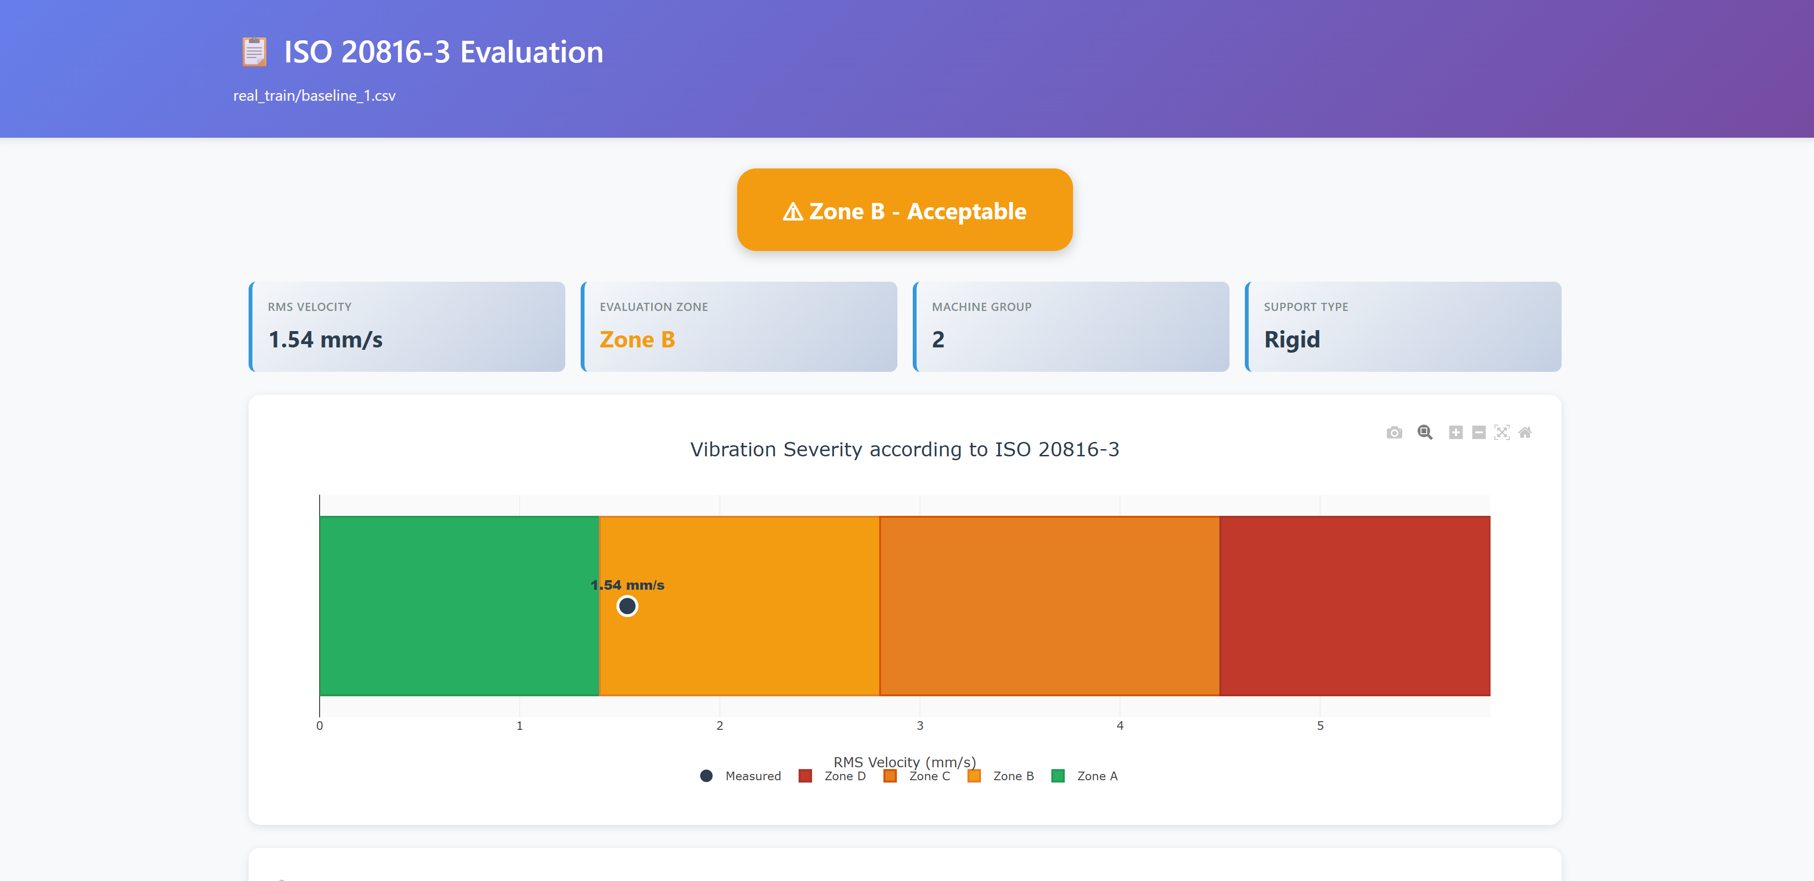
Task: Download the chart as a PNG image
Action: pos(1394,432)
